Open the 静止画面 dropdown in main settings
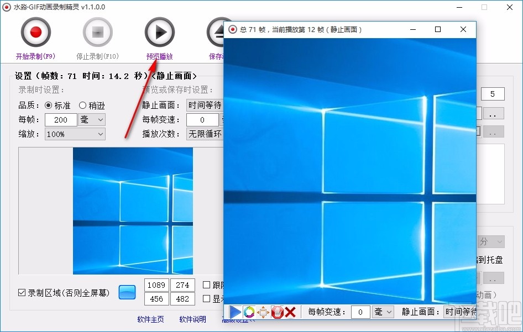The image size is (523, 332). pyautogui.click(x=205, y=106)
